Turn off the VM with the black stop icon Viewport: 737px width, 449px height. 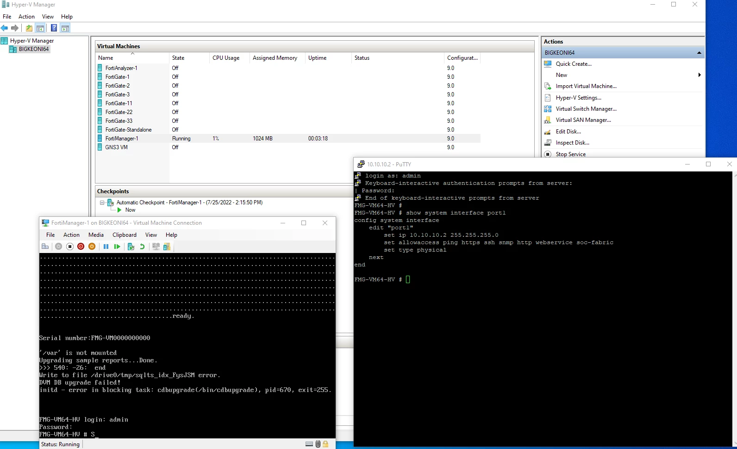[70, 247]
